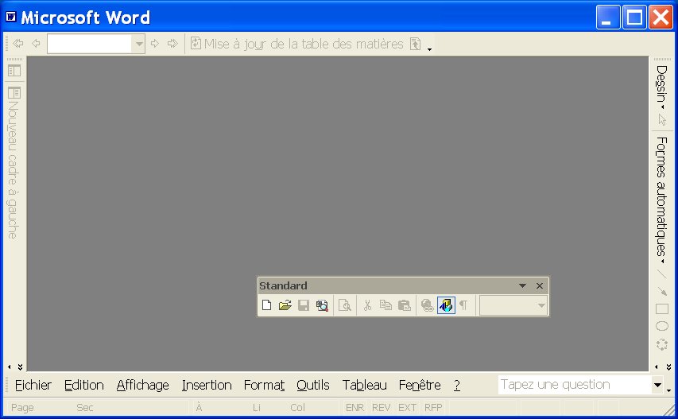
Task: Click the Cut scissors icon
Action: pos(367,305)
